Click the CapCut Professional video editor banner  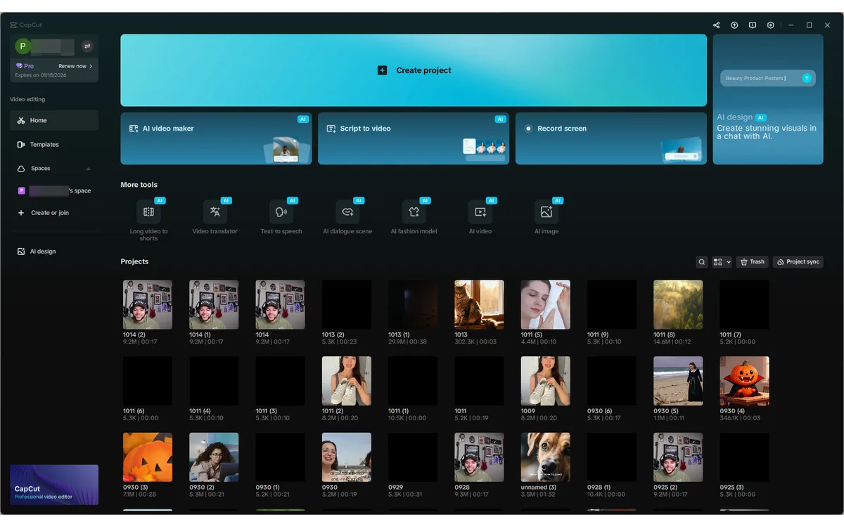(x=54, y=485)
